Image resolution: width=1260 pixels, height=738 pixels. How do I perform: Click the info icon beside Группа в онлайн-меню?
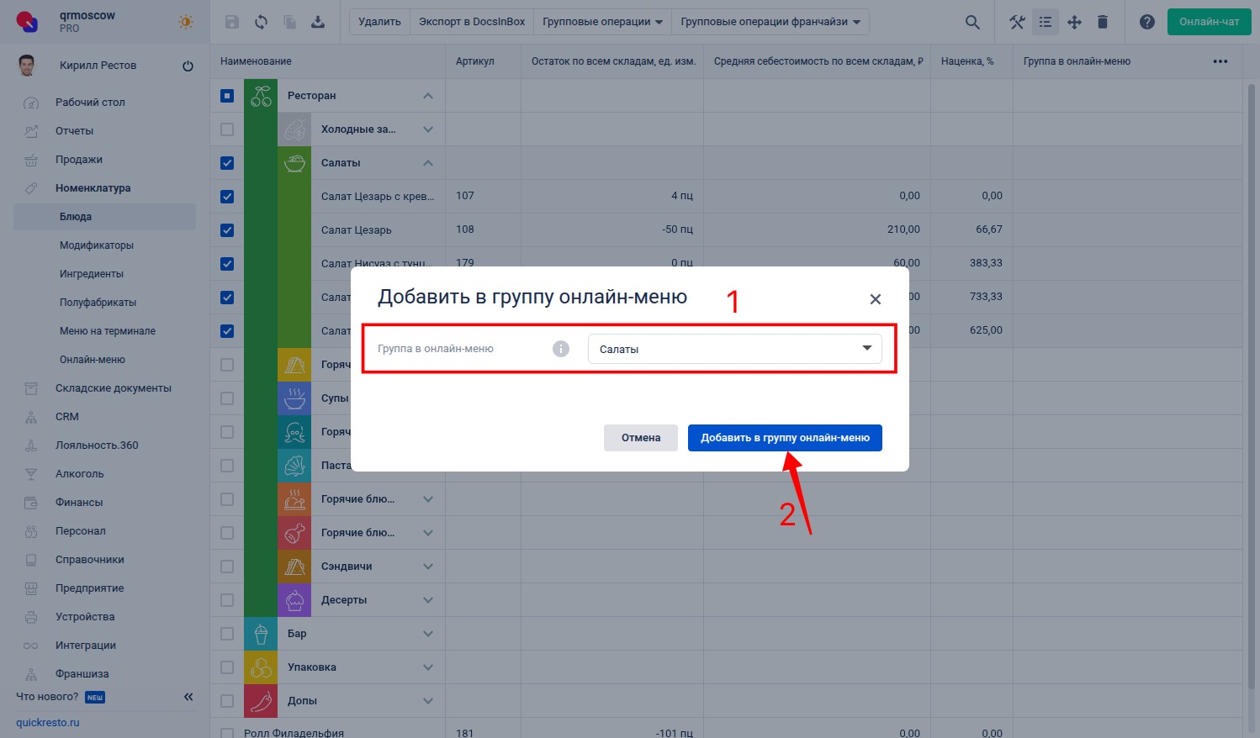561,349
